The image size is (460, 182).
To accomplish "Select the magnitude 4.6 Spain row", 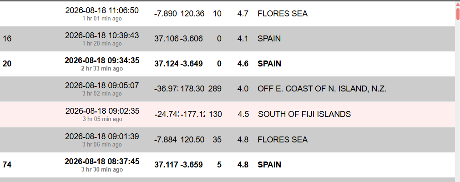I will pos(227,64).
